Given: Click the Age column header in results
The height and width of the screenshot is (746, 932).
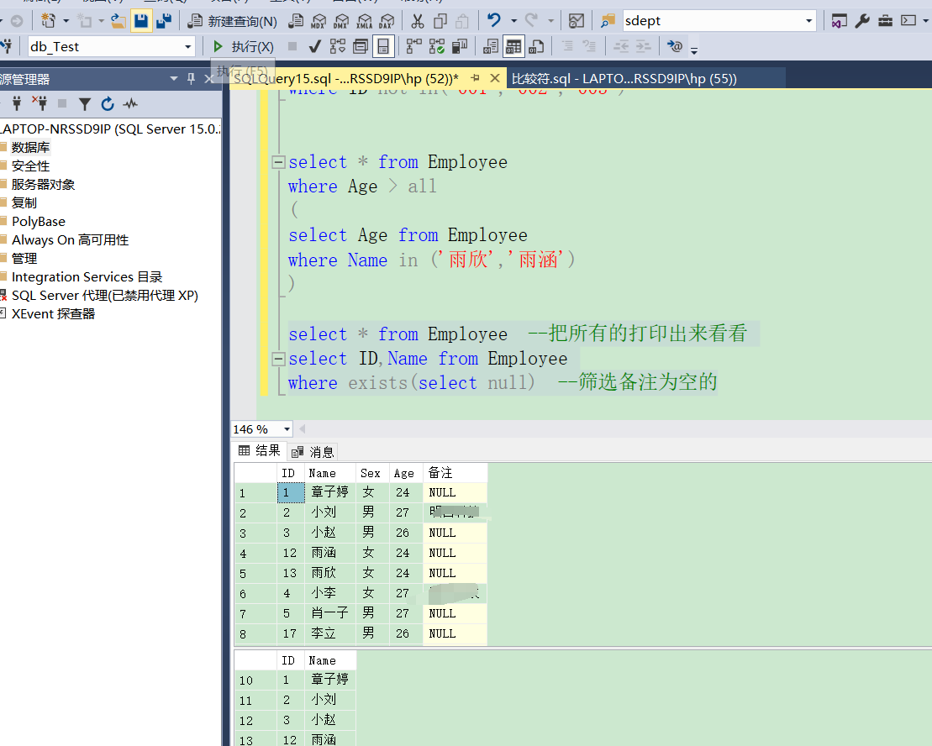Looking at the screenshot, I should (406, 473).
